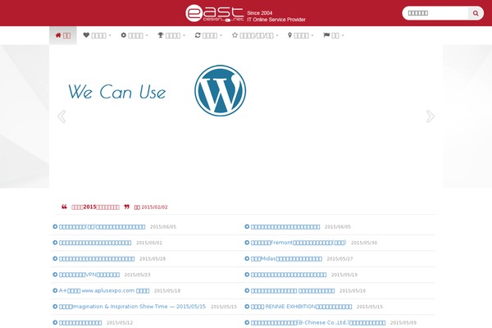The image size is (492, 328).
Task: Click the magnifier search button
Action: tap(476, 13)
